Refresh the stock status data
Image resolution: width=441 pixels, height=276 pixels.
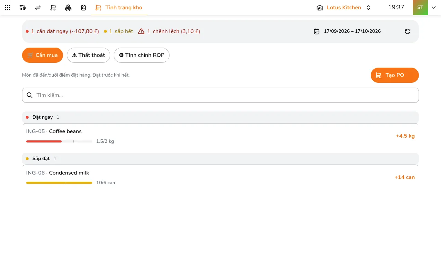pyautogui.click(x=408, y=31)
